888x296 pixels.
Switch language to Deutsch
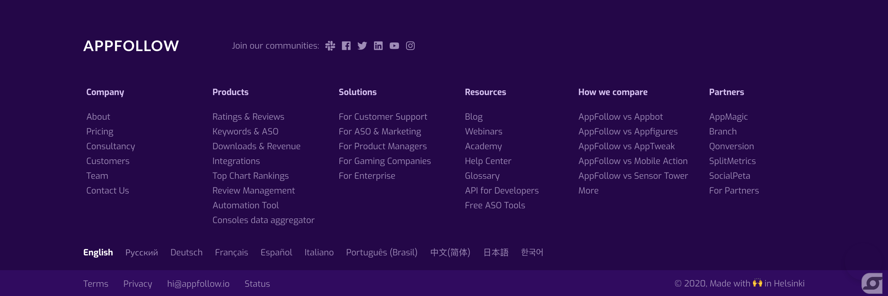[187, 253]
